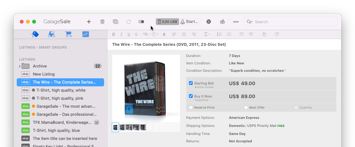This screenshot has height=147, width=355.
Task: Select The Wire - The Complete Series listing
Action: click(x=60, y=82)
